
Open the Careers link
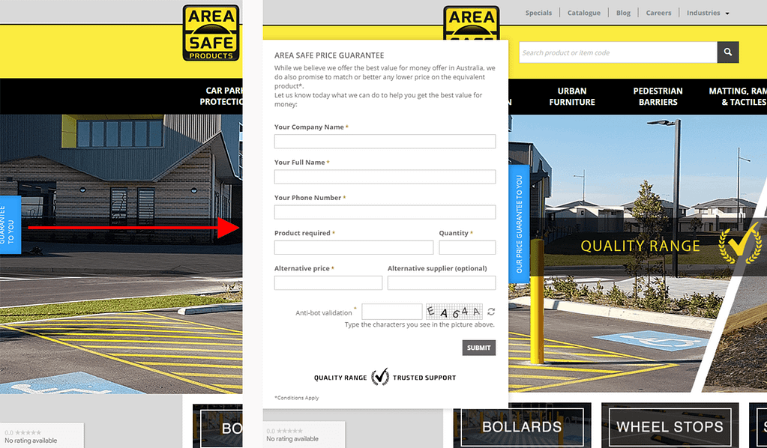(x=658, y=13)
